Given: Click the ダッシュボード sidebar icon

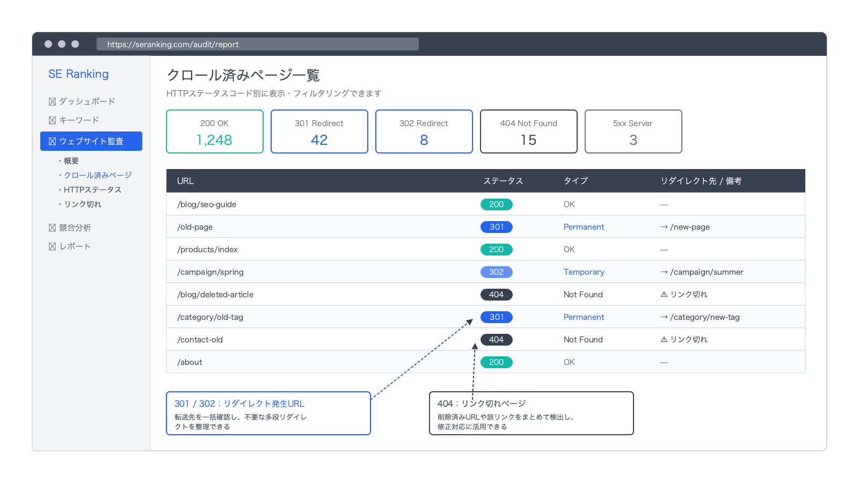Looking at the screenshot, I should coord(52,101).
